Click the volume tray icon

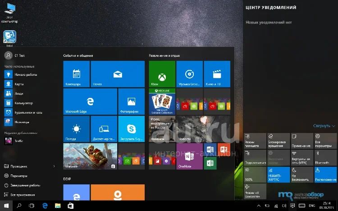click(x=284, y=206)
